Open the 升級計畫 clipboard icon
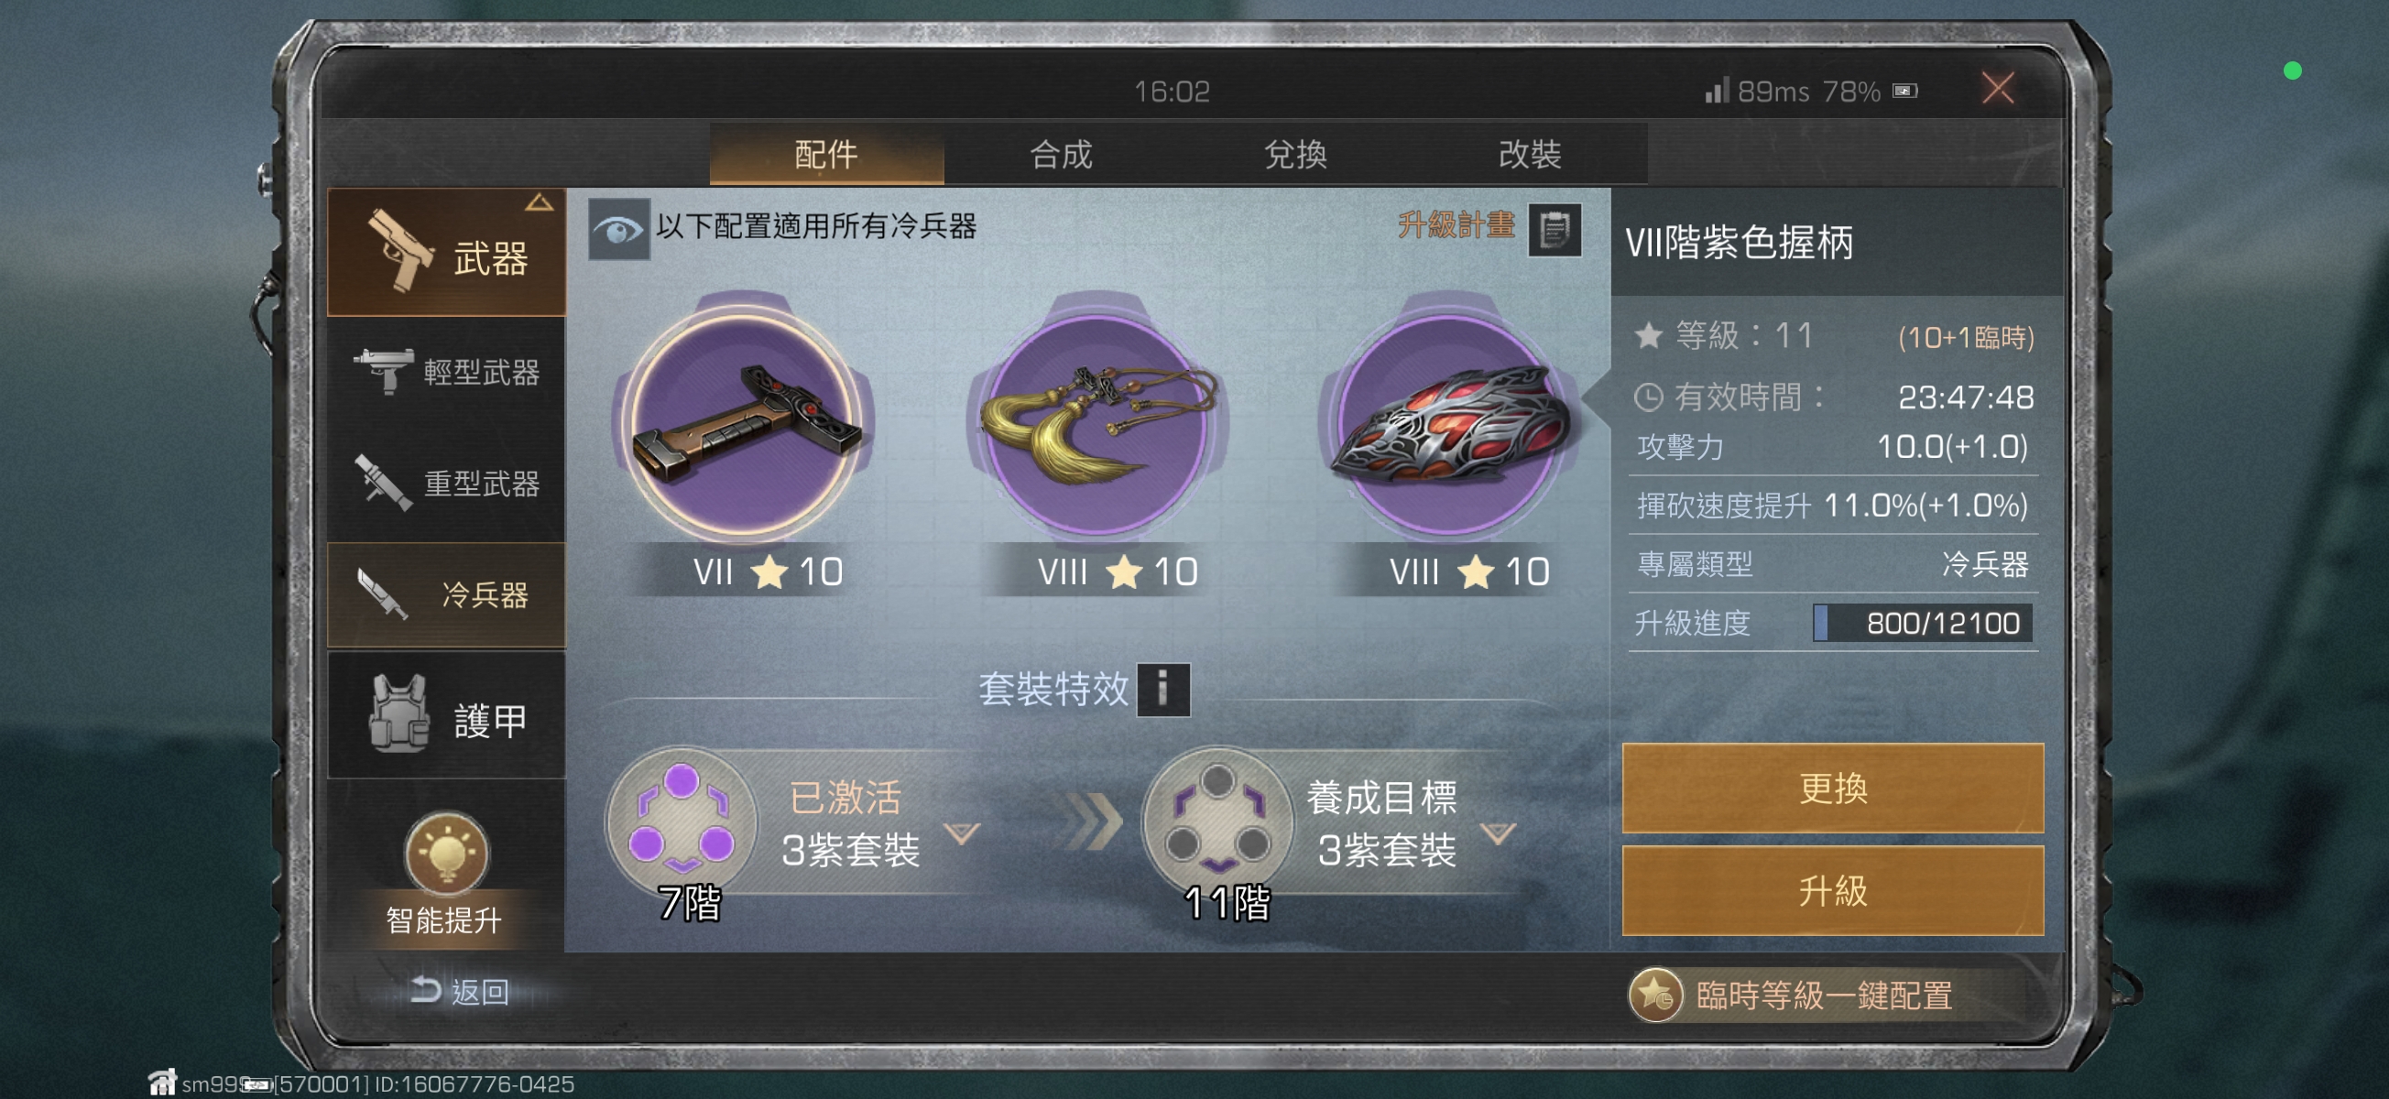The height and width of the screenshot is (1099, 2389). (x=1554, y=229)
